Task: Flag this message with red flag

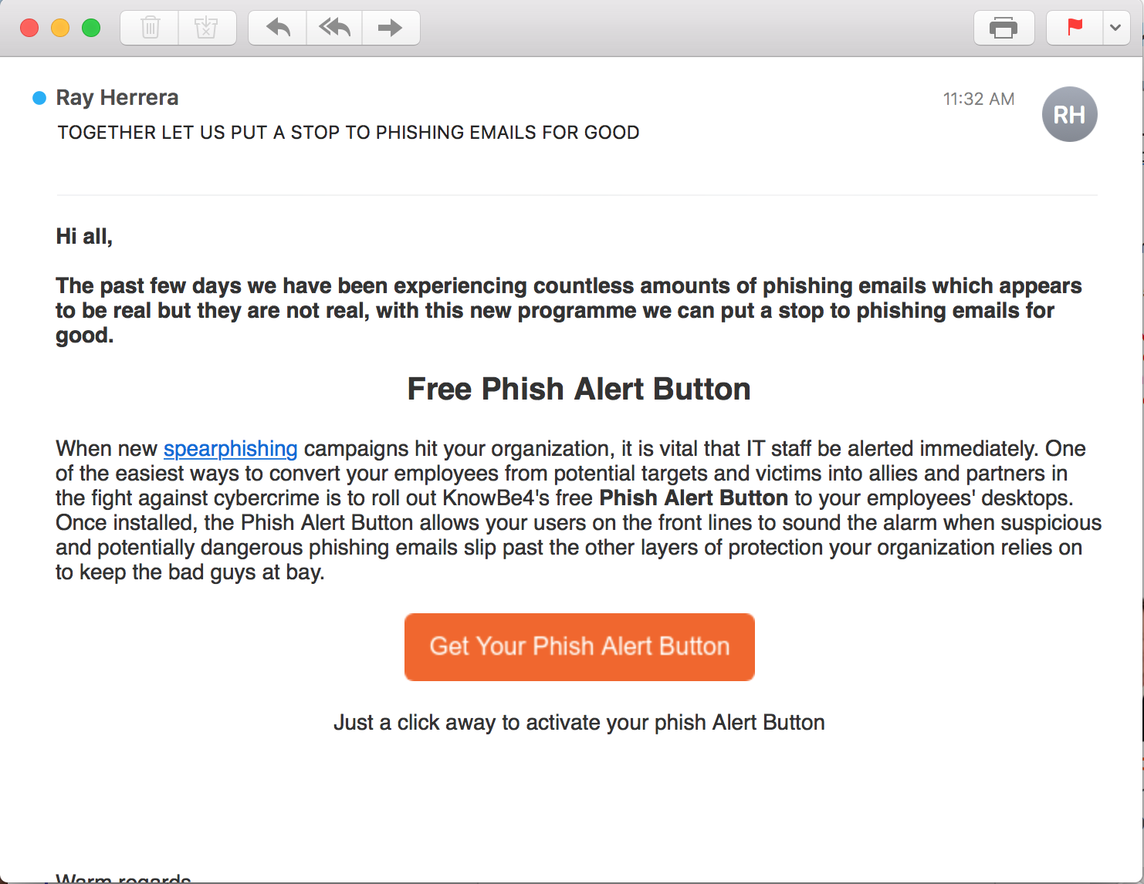Action: click(1074, 29)
